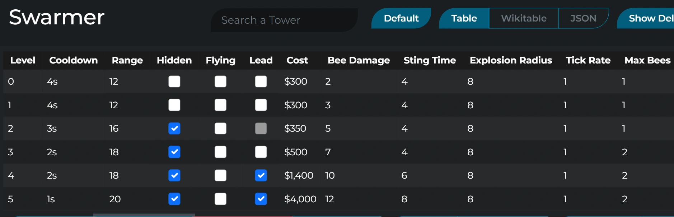This screenshot has height=217, width=674.
Task: Enable the Hidden checkbox for level 1
Action: 174,105
